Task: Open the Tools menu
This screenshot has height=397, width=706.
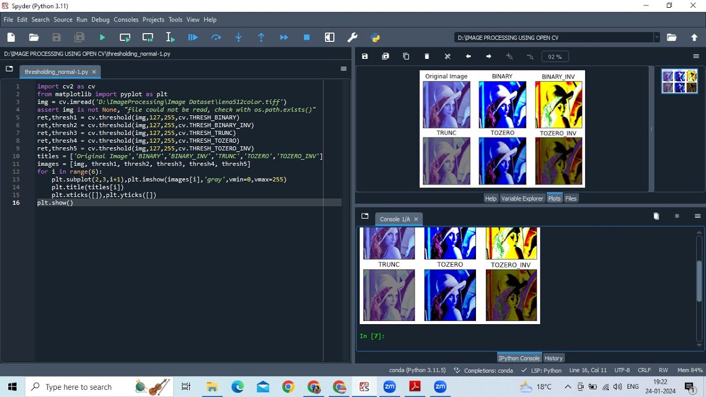Action: [175, 19]
